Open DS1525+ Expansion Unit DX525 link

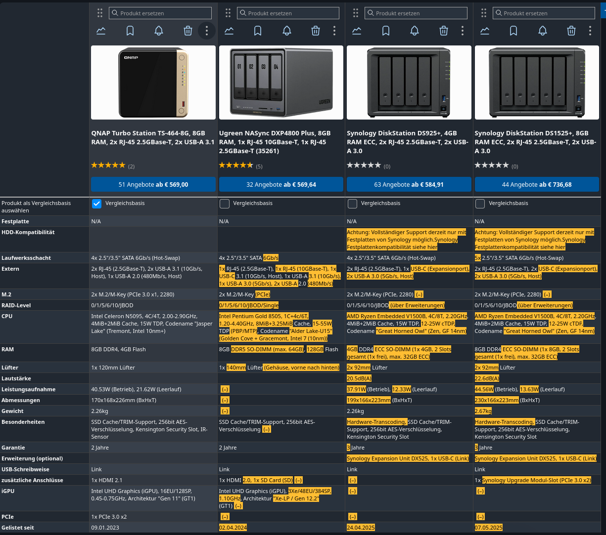coord(536,458)
